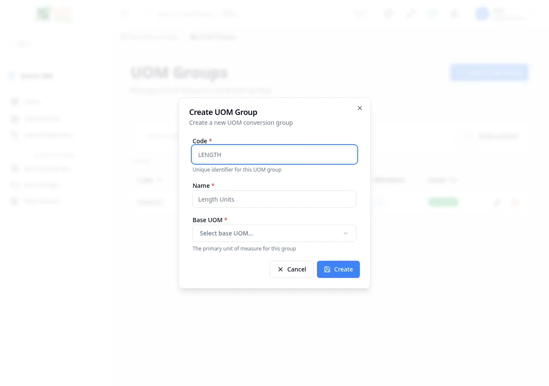Expand the user profile chevron menu
The height and width of the screenshot is (386, 549).
tap(532, 14)
